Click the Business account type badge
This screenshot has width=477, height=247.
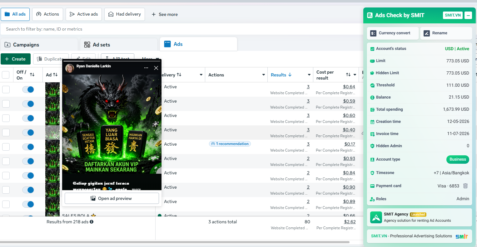point(458,159)
